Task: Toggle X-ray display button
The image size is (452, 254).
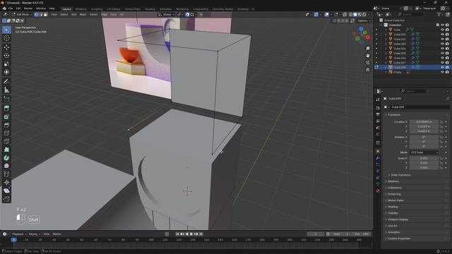Action: click(x=345, y=14)
